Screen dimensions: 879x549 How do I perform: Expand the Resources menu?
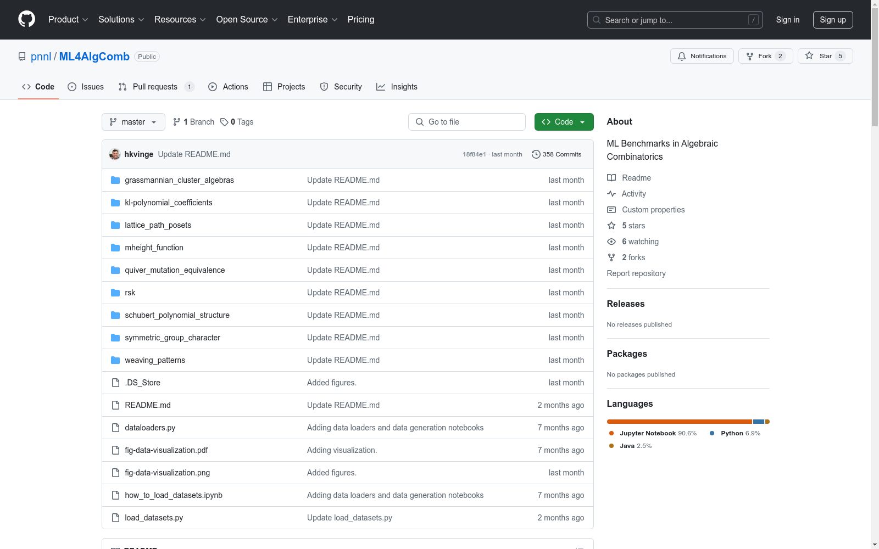[x=180, y=19]
